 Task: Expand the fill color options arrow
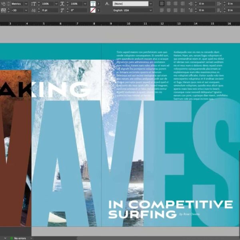click(99, 4)
